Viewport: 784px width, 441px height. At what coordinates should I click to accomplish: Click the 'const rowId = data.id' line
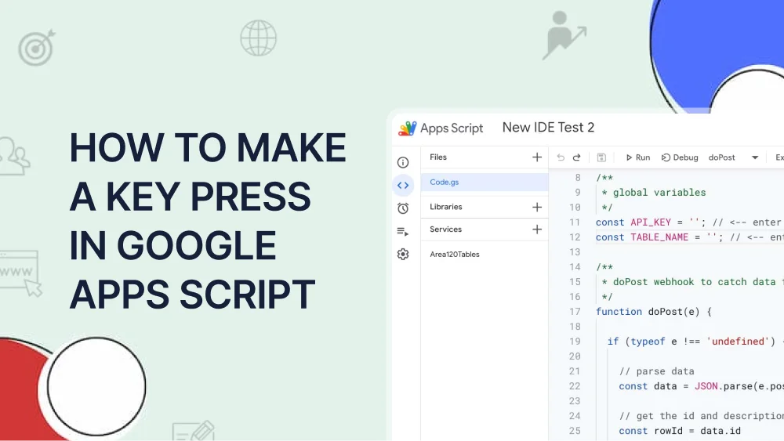pyautogui.click(x=680, y=431)
